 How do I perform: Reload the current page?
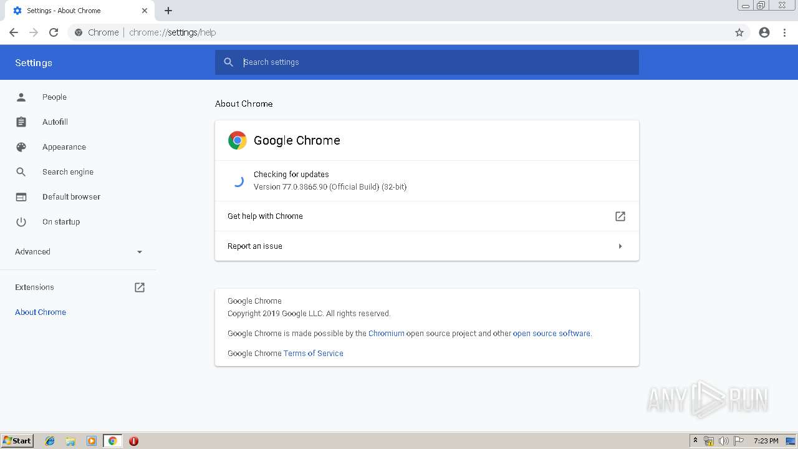click(54, 32)
